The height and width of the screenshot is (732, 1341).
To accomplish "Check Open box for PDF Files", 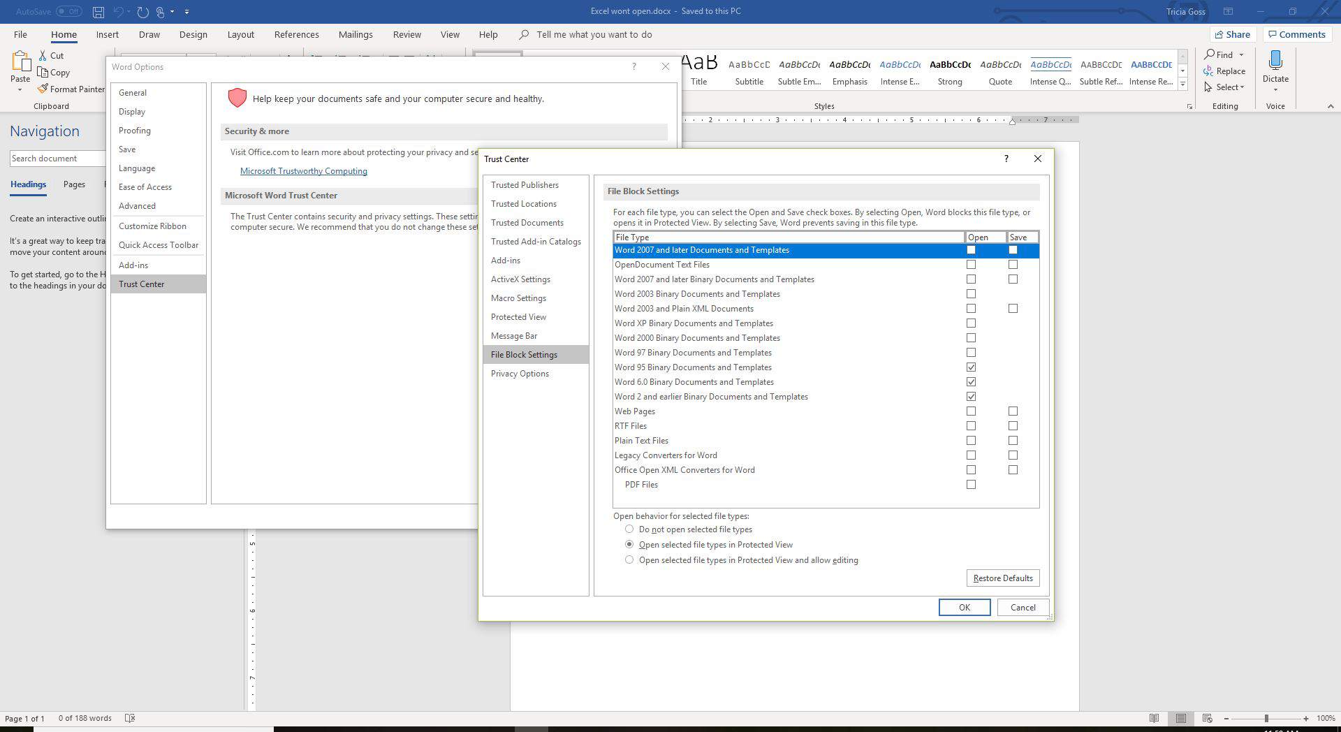I will pos(971,485).
